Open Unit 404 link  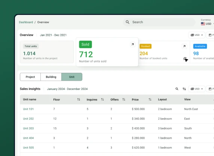28,138
